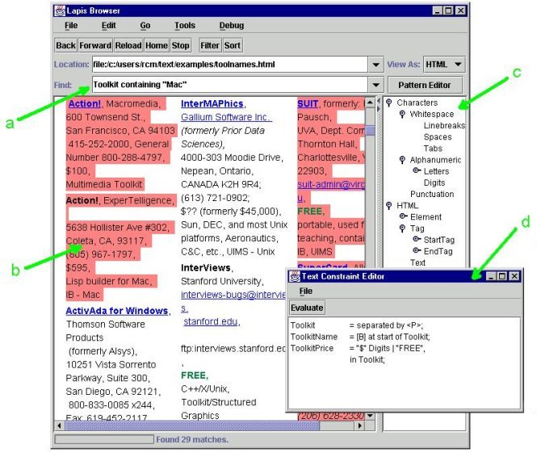Open the Find pattern dropdown arrow
Viewport: 537px width, 453px height.
[375, 85]
